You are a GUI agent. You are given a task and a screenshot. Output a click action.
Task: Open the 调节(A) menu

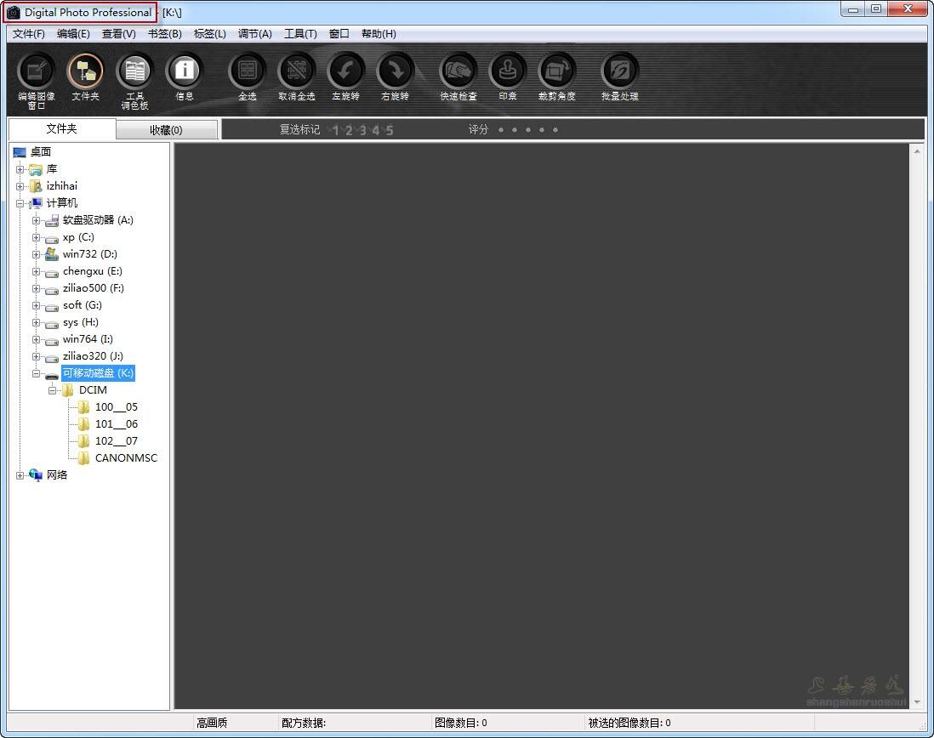click(x=255, y=34)
